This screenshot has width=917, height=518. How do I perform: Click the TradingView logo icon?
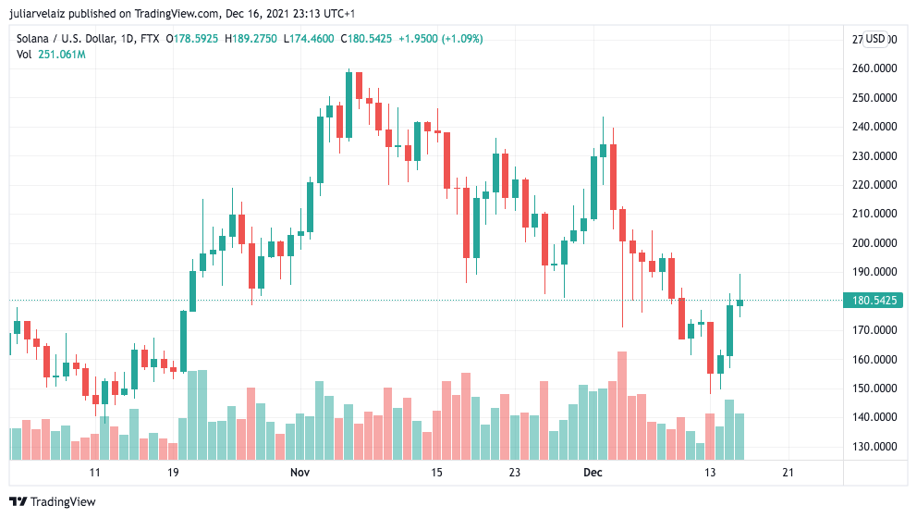pyautogui.click(x=18, y=501)
